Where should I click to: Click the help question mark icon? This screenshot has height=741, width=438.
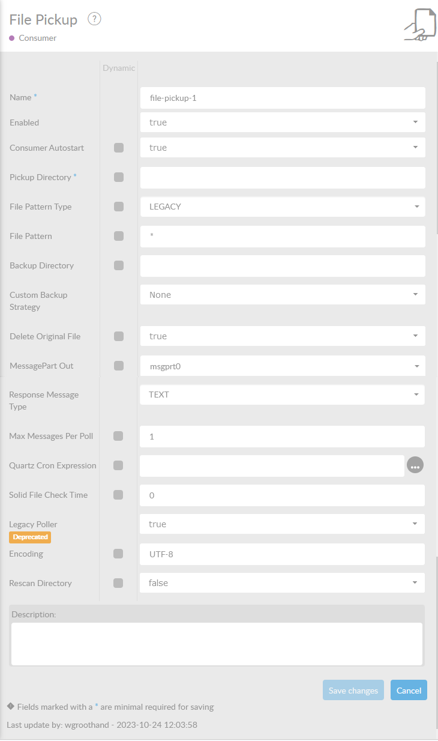tap(94, 19)
